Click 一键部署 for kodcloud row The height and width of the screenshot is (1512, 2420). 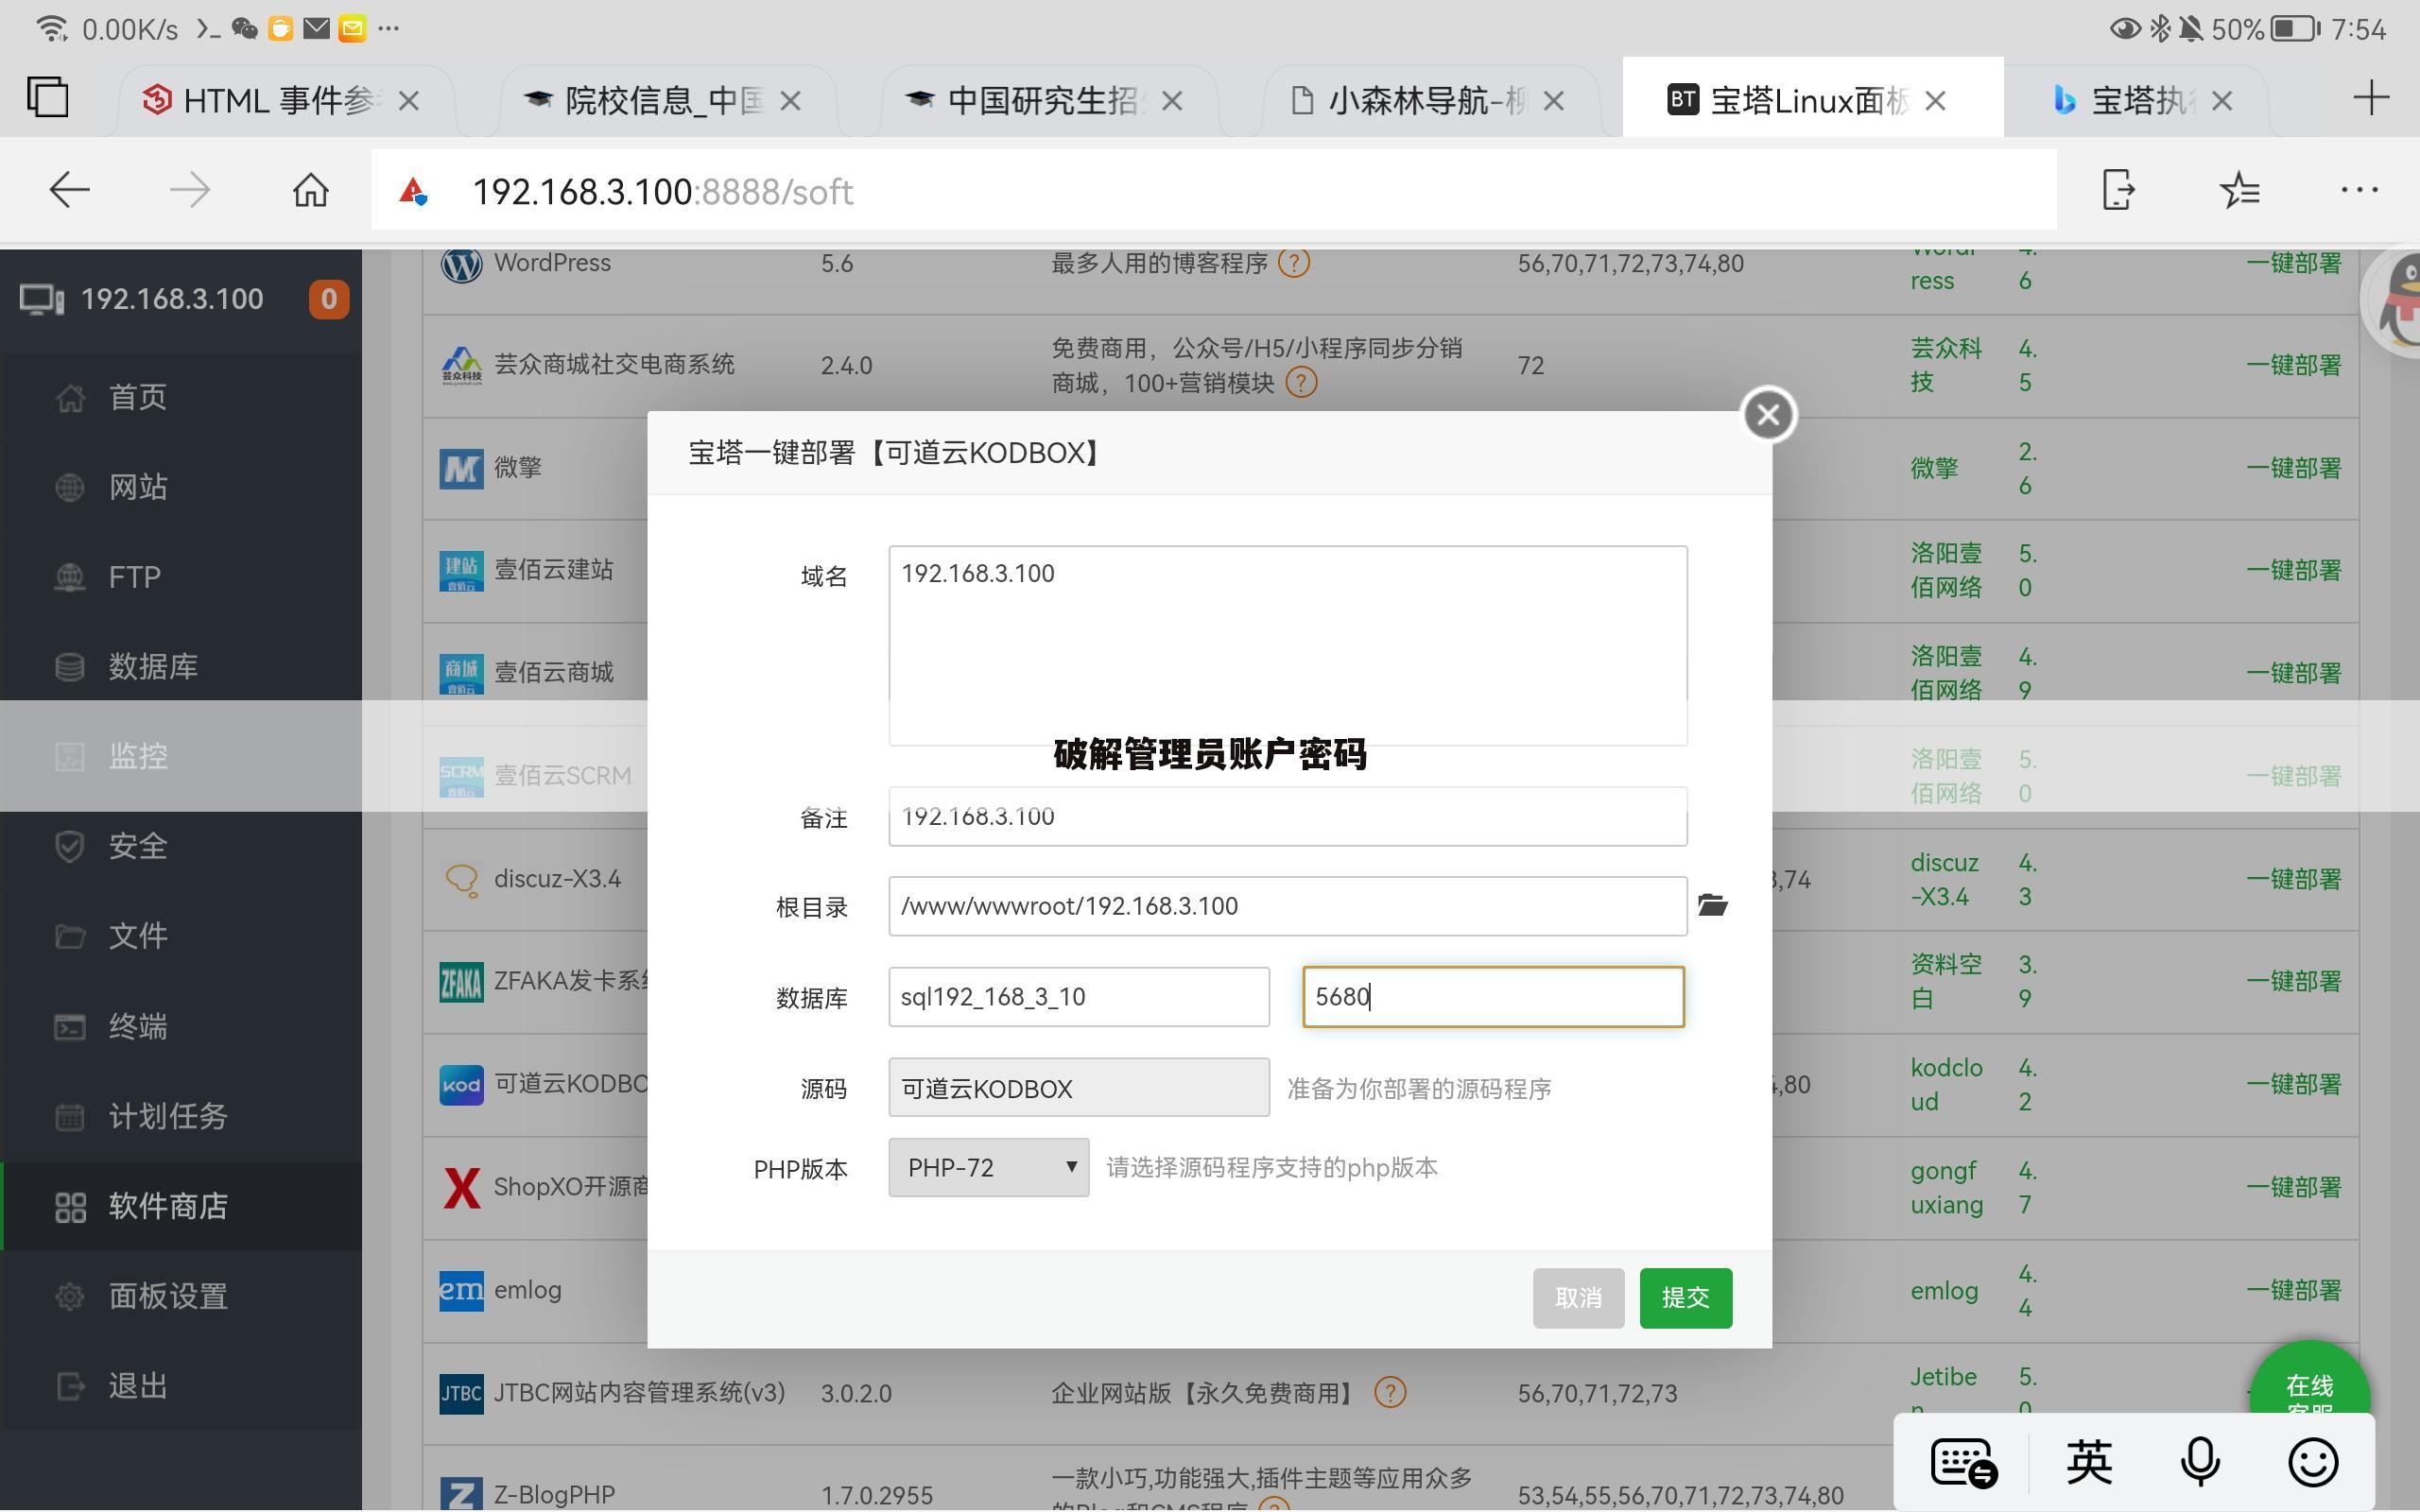[2293, 1084]
